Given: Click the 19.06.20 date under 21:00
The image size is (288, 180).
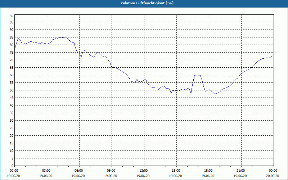Looking at the screenshot, I should click(x=240, y=176).
